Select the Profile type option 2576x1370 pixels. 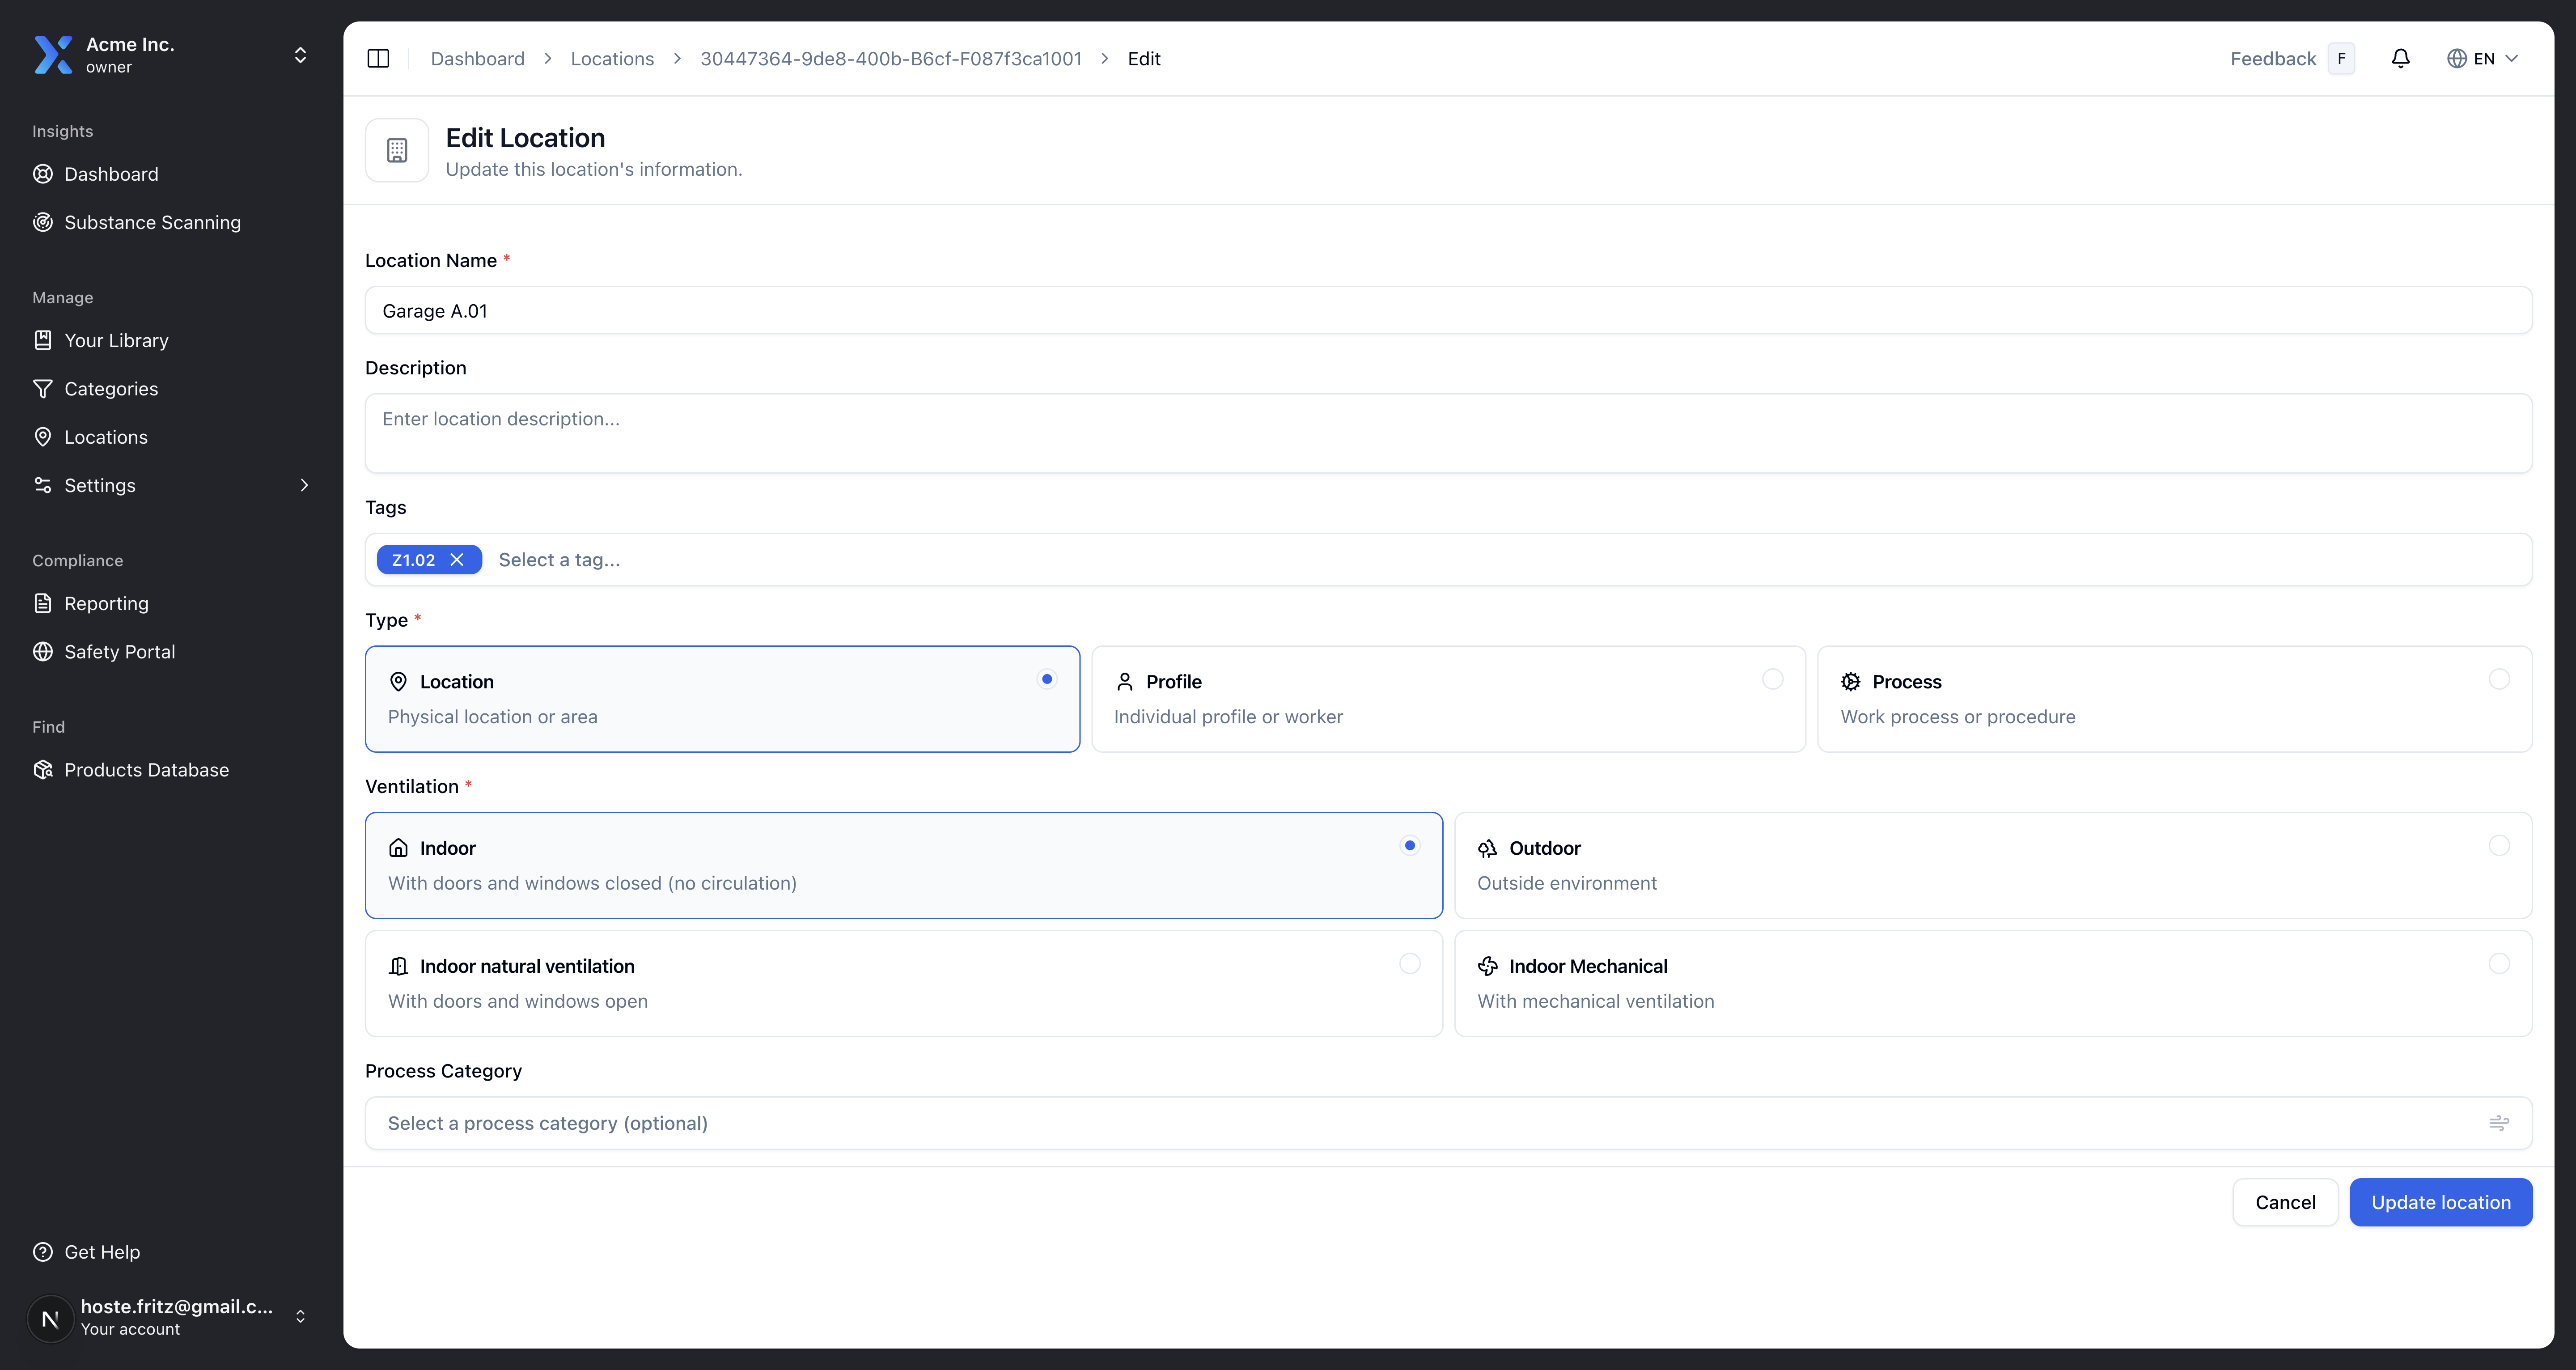(1447, 698)
